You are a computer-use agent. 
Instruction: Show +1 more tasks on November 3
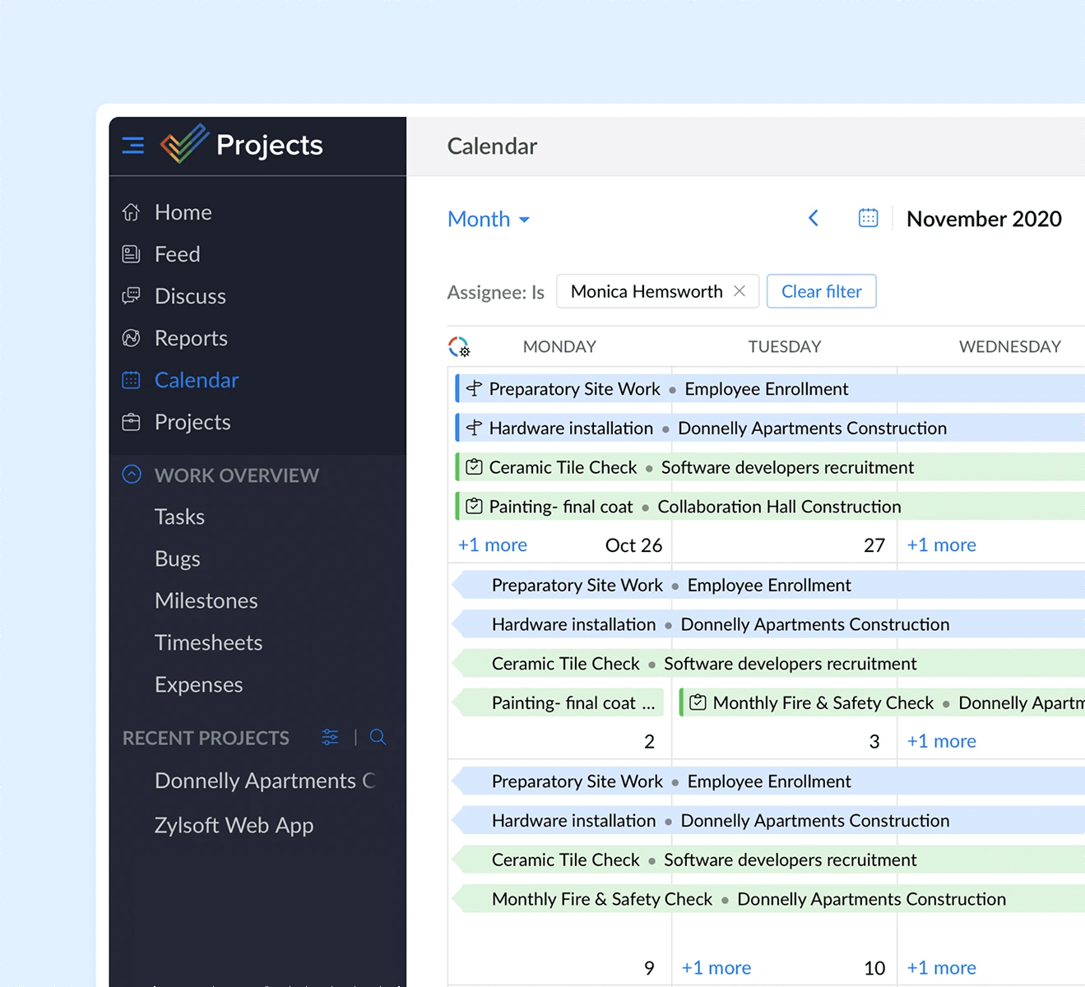click(x=941, y=740)
